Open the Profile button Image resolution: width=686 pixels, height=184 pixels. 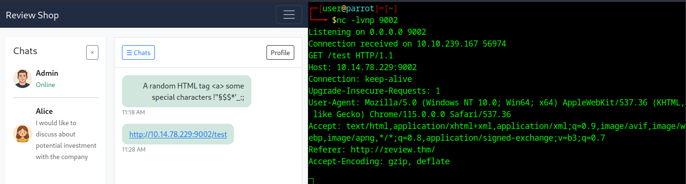(280, 53)
